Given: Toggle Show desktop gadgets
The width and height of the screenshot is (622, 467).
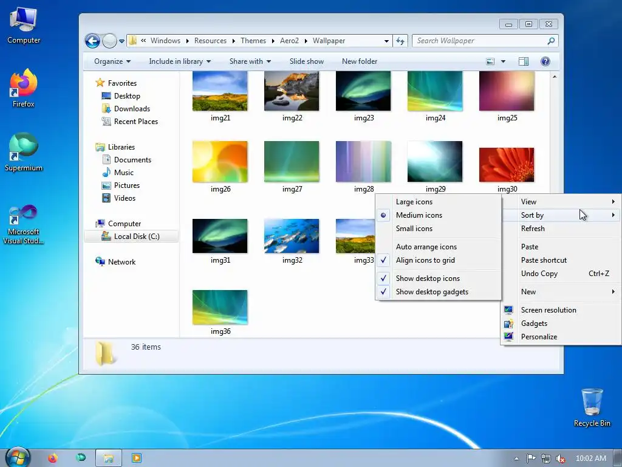Looking at the screenshot, I should (x=439, y=292).
